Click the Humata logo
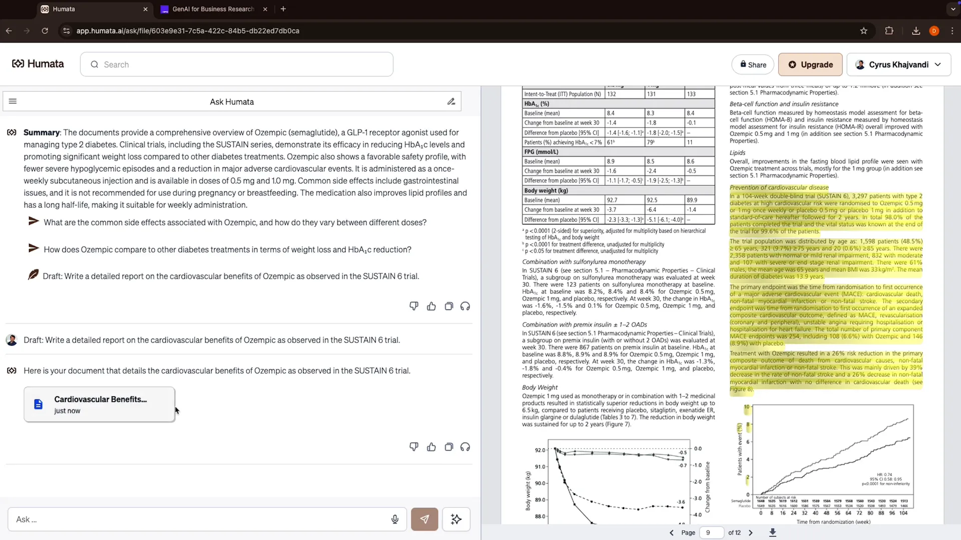This screenshot has height=540, width=961. click(x=38, y=64)
